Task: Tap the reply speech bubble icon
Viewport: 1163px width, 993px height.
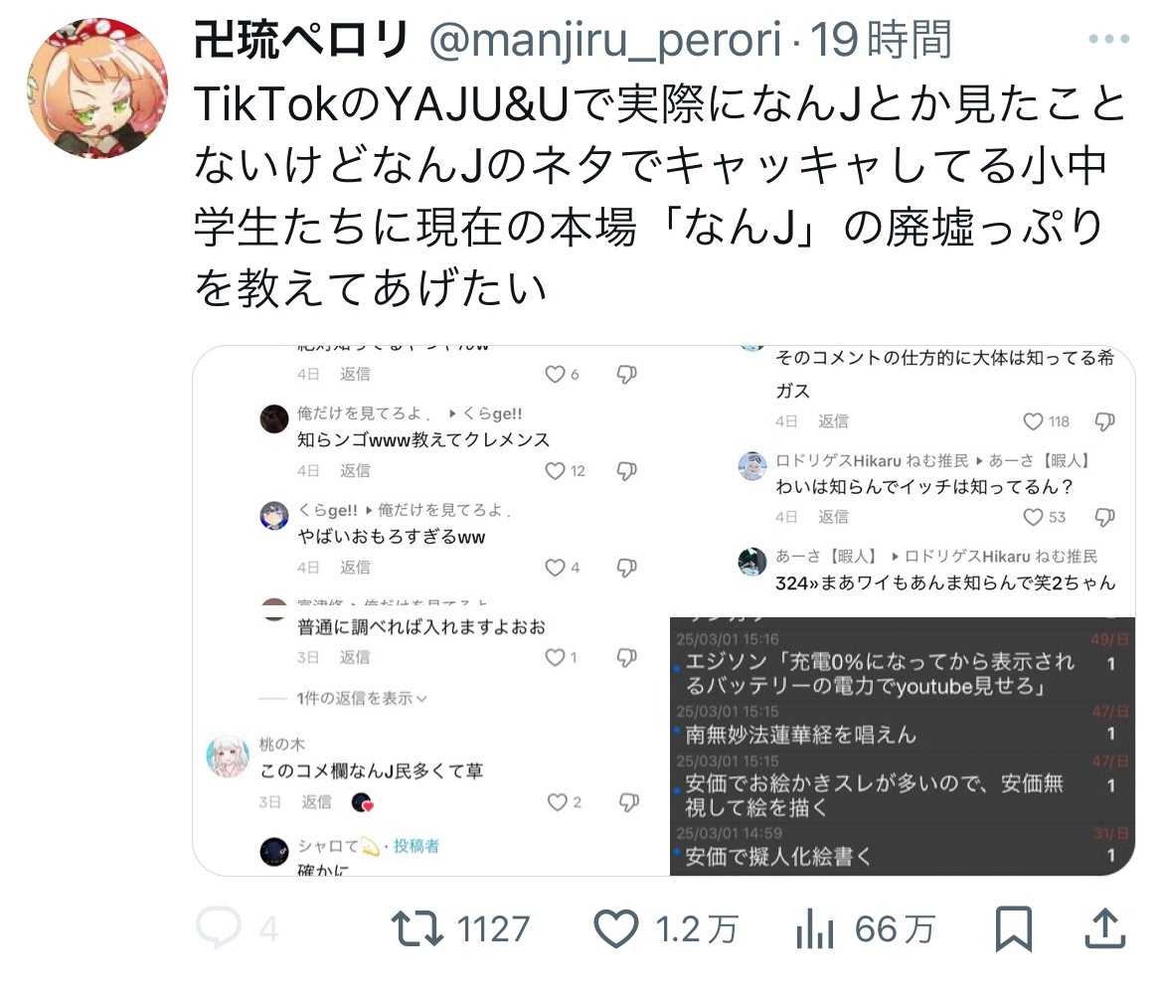Action: tap(218, 927)
